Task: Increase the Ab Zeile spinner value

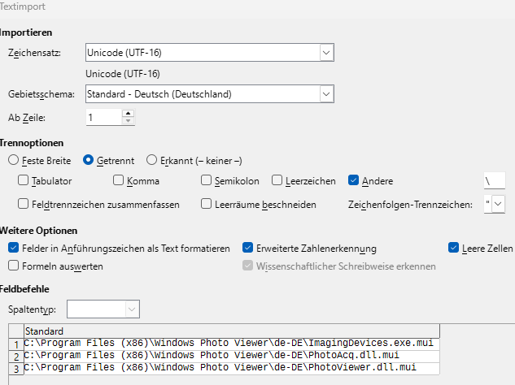Action: pos(128,113)
